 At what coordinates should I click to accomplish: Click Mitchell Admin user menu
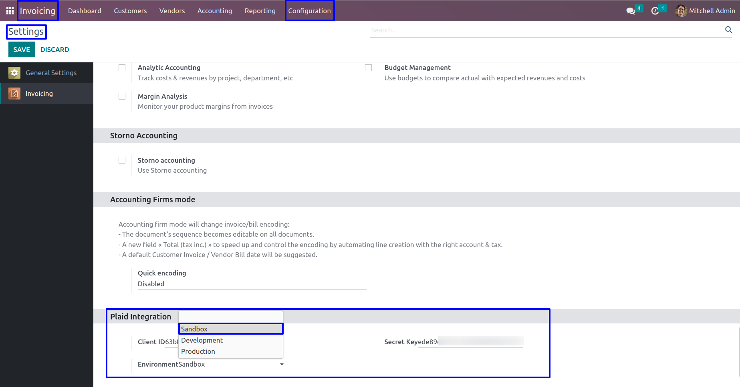705,11
